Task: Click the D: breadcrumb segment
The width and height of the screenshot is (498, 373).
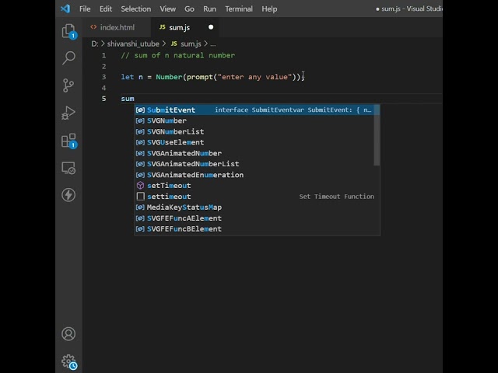Action: coord(95,44)
